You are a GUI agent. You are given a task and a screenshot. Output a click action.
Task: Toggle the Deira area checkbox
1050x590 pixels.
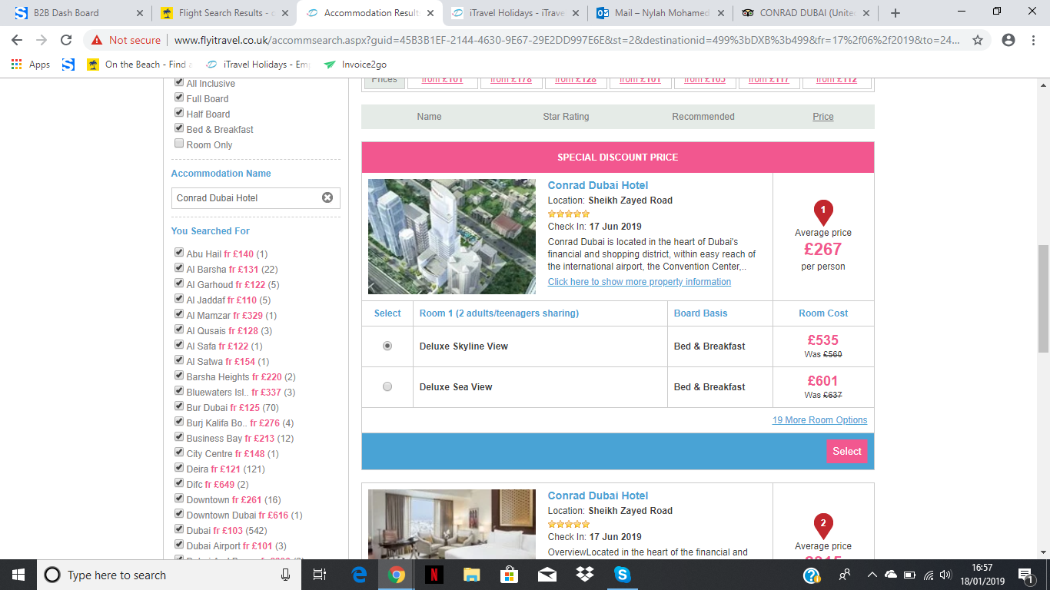point(179,468)
